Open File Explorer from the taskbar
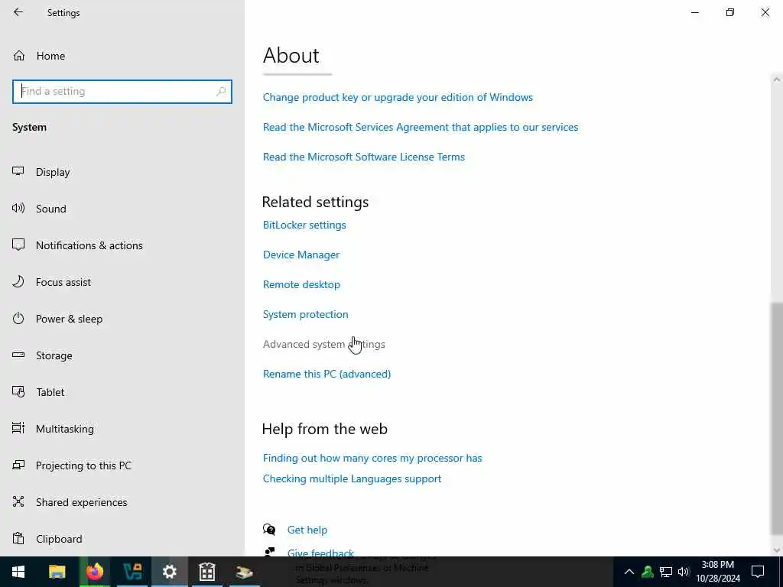The image size is (783, 587). click(57, 572)
